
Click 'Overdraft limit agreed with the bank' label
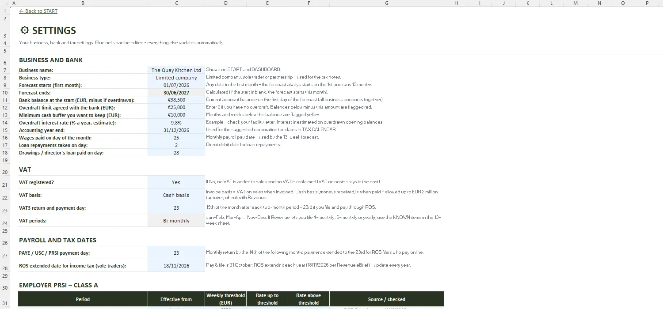pos(67,108)
